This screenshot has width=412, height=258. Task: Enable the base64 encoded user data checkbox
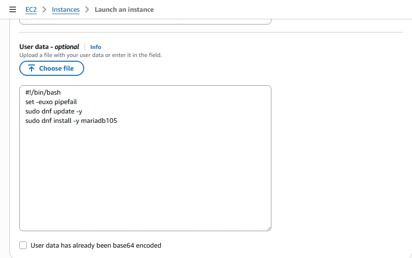23,245
